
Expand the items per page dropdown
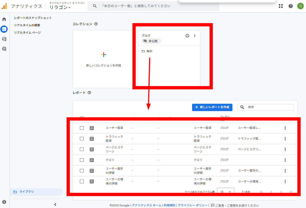(x=226, y=192)
